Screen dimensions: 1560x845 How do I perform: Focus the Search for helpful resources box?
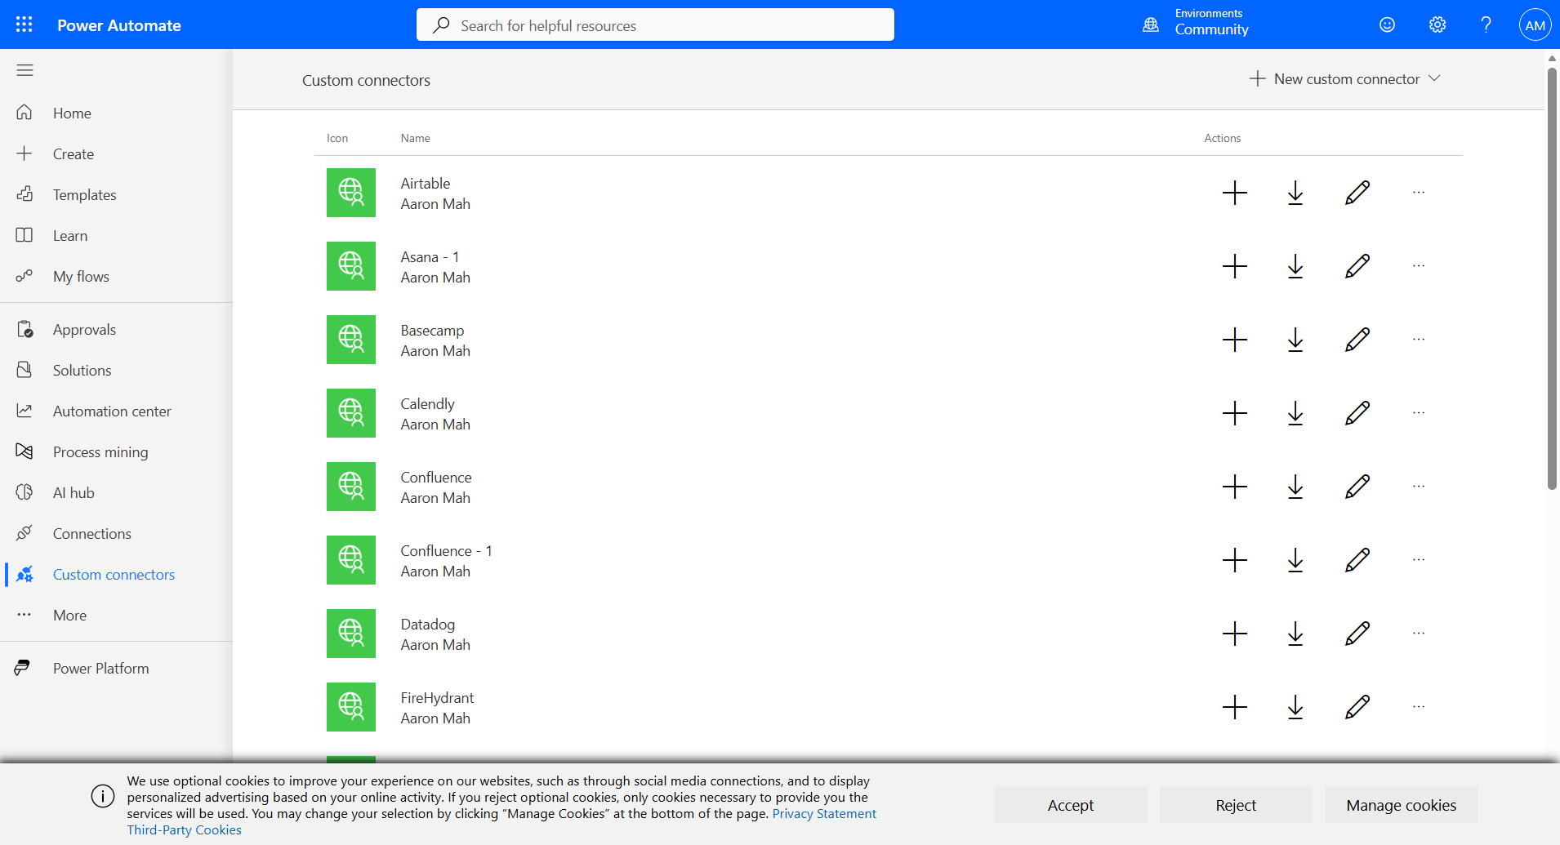click(655, 24)
